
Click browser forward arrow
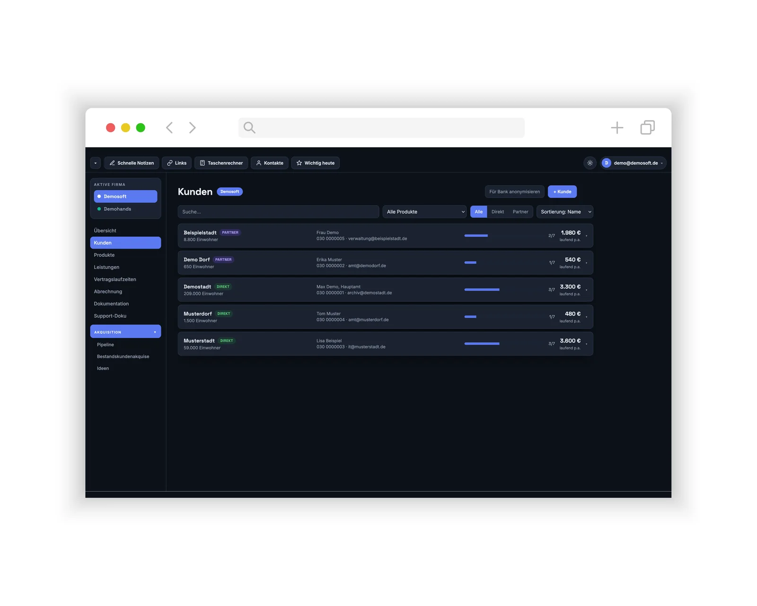tap(192, 127)
